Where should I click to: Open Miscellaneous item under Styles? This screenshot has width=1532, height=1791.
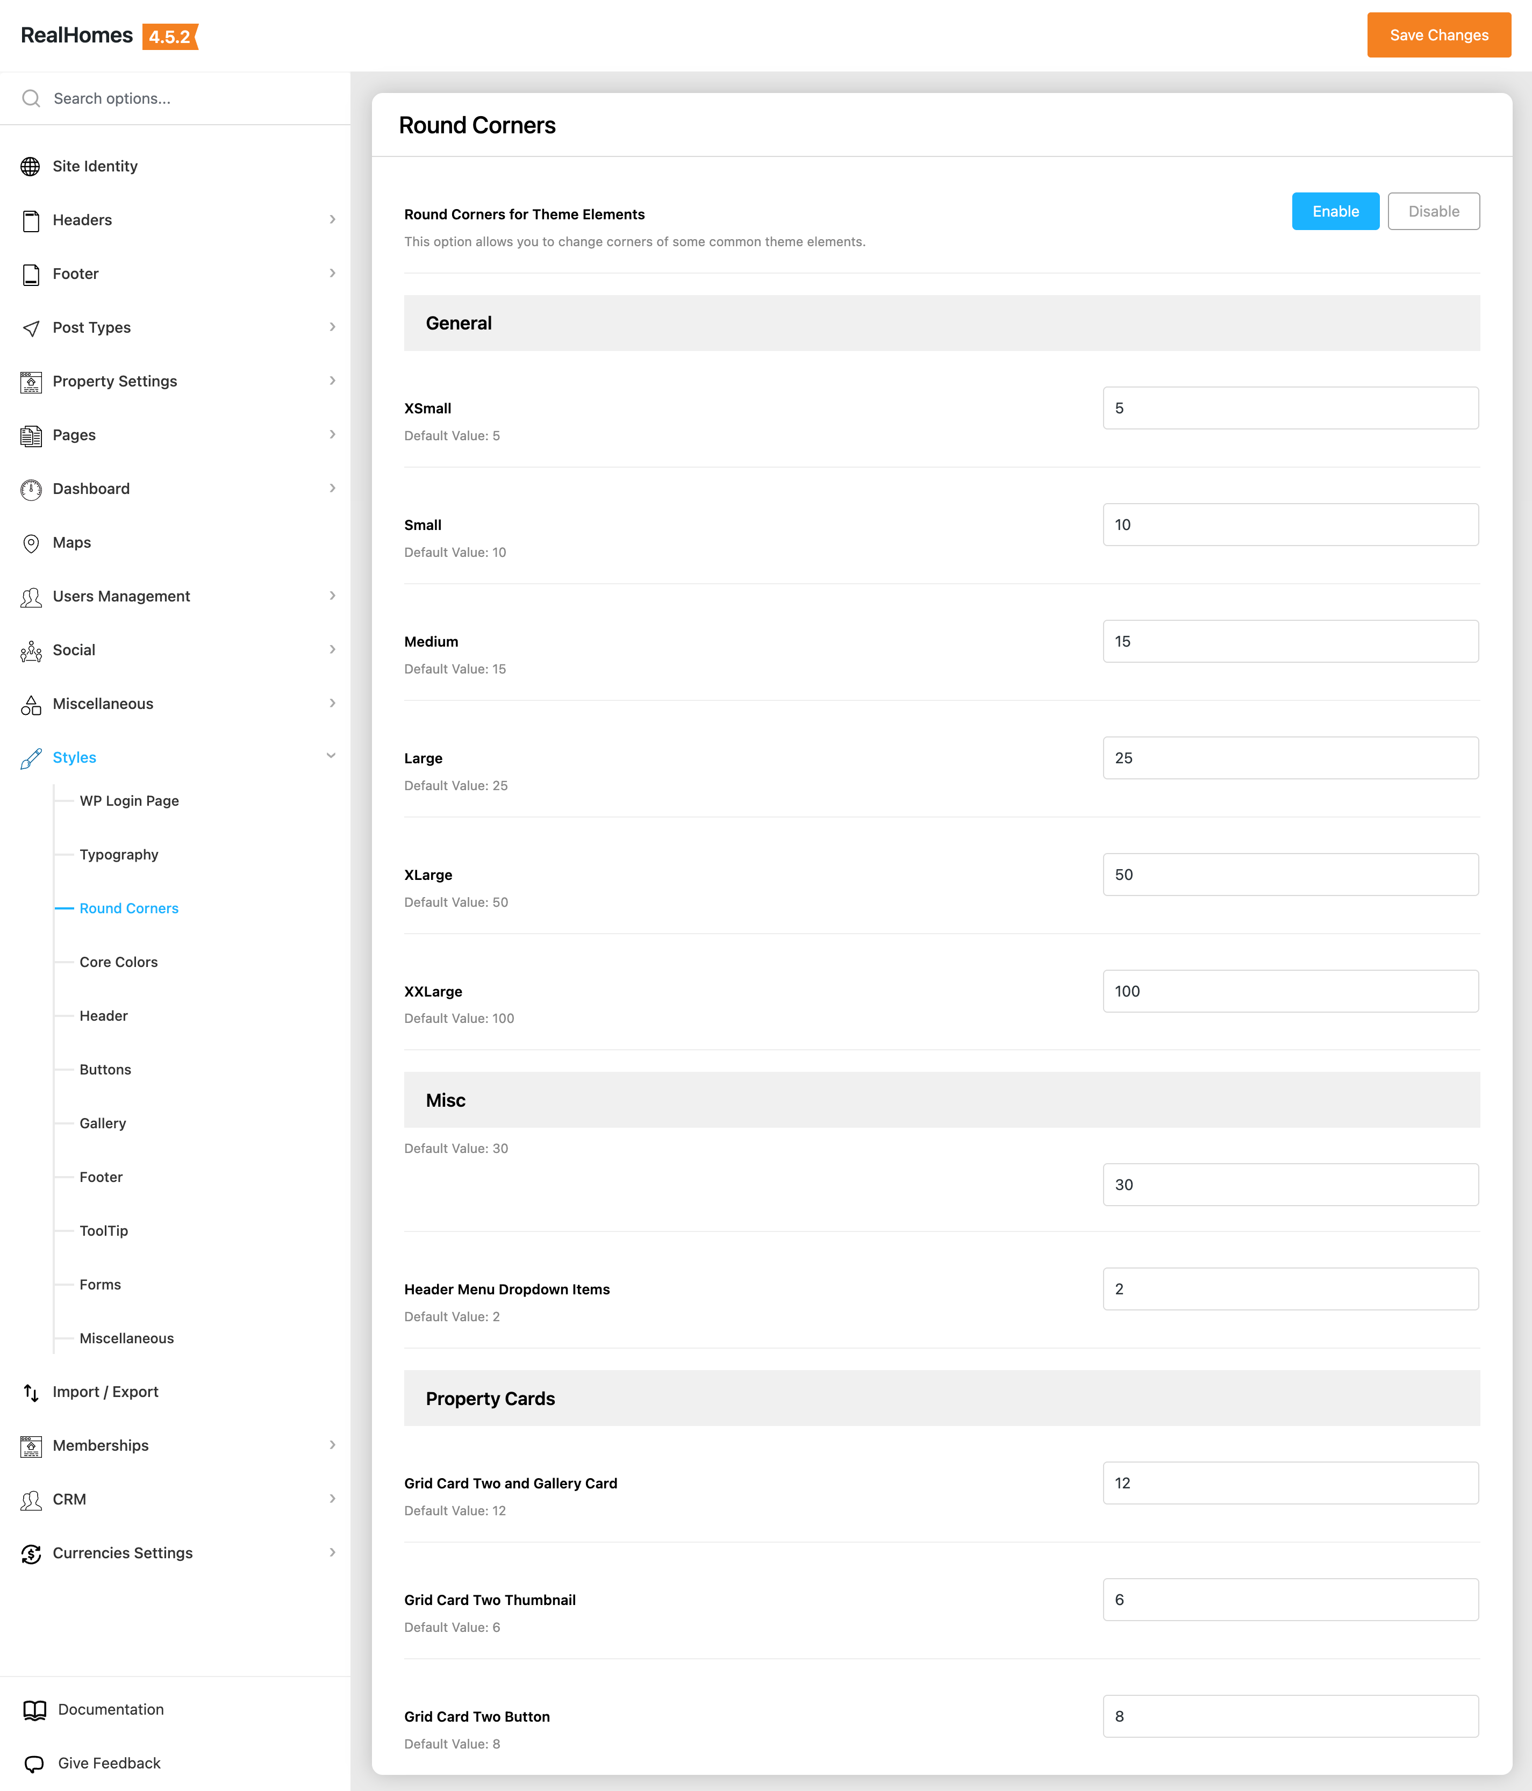coord(126,1338)
